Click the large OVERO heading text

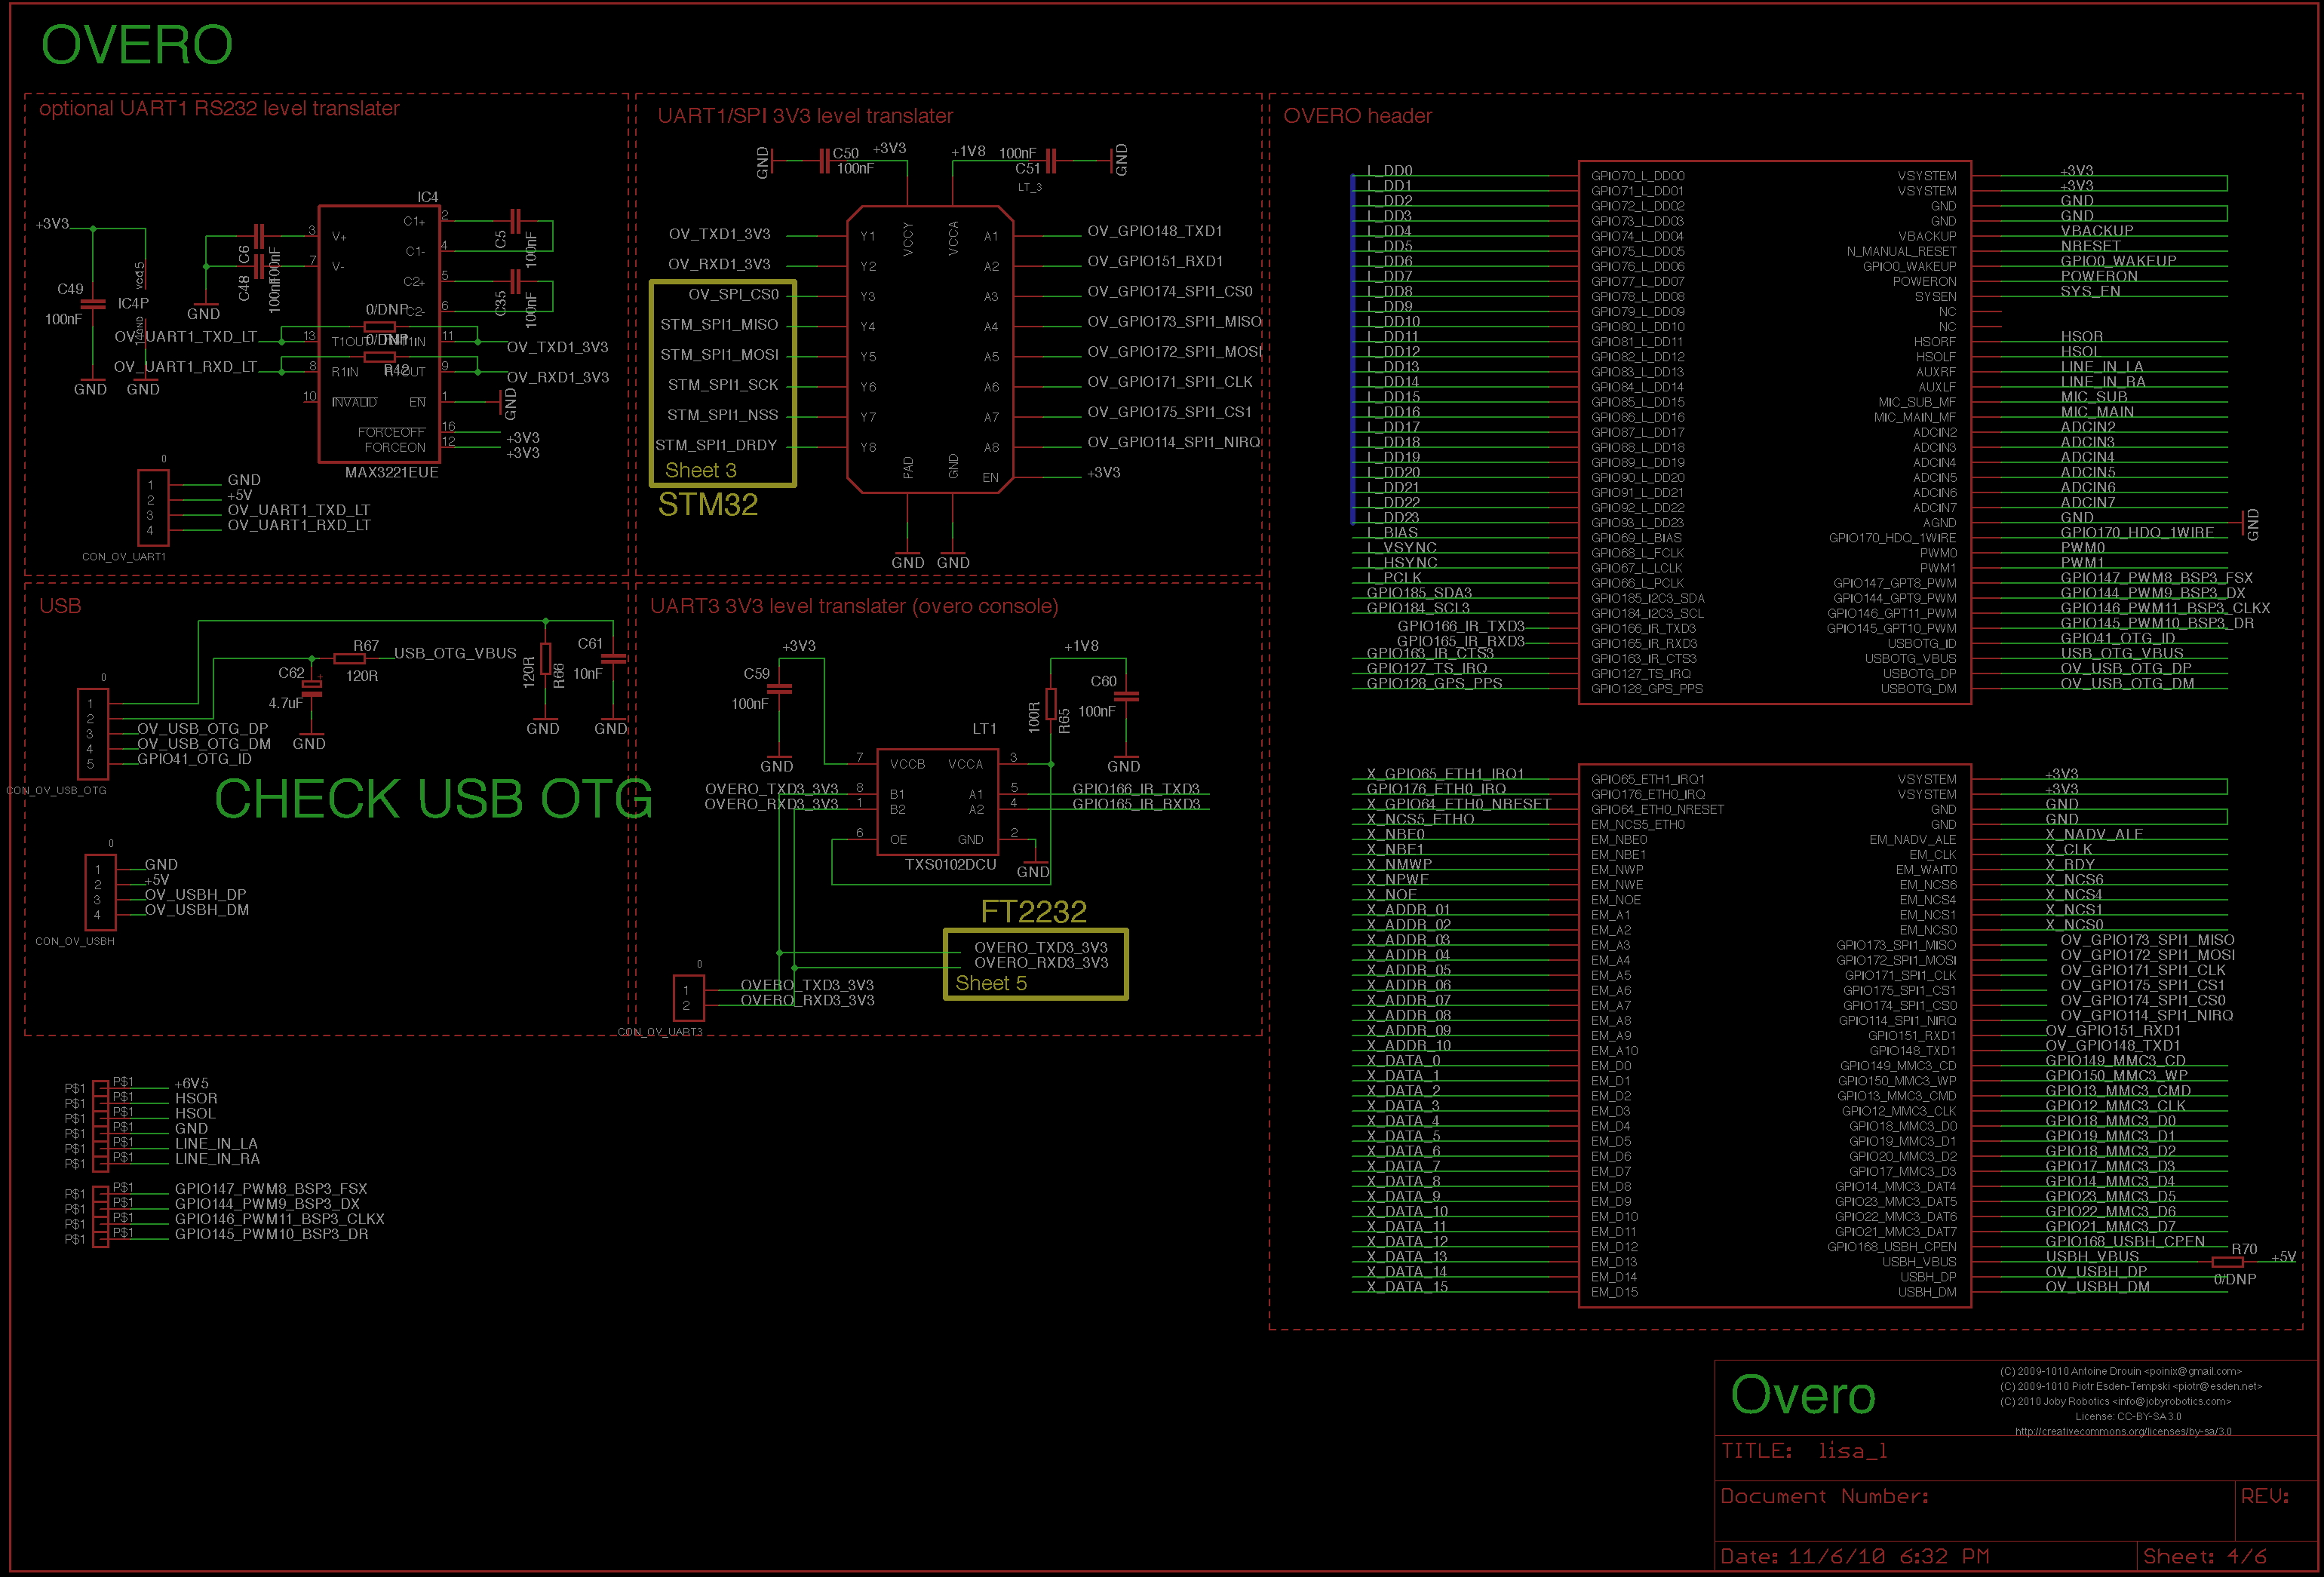tap(137, 45)
